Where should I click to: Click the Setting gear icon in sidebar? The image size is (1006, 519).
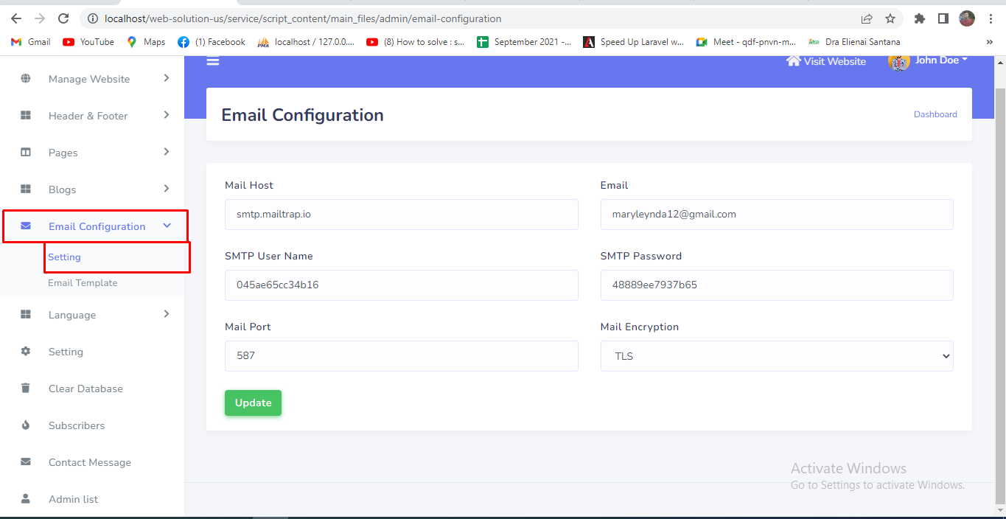pos(26,352)
